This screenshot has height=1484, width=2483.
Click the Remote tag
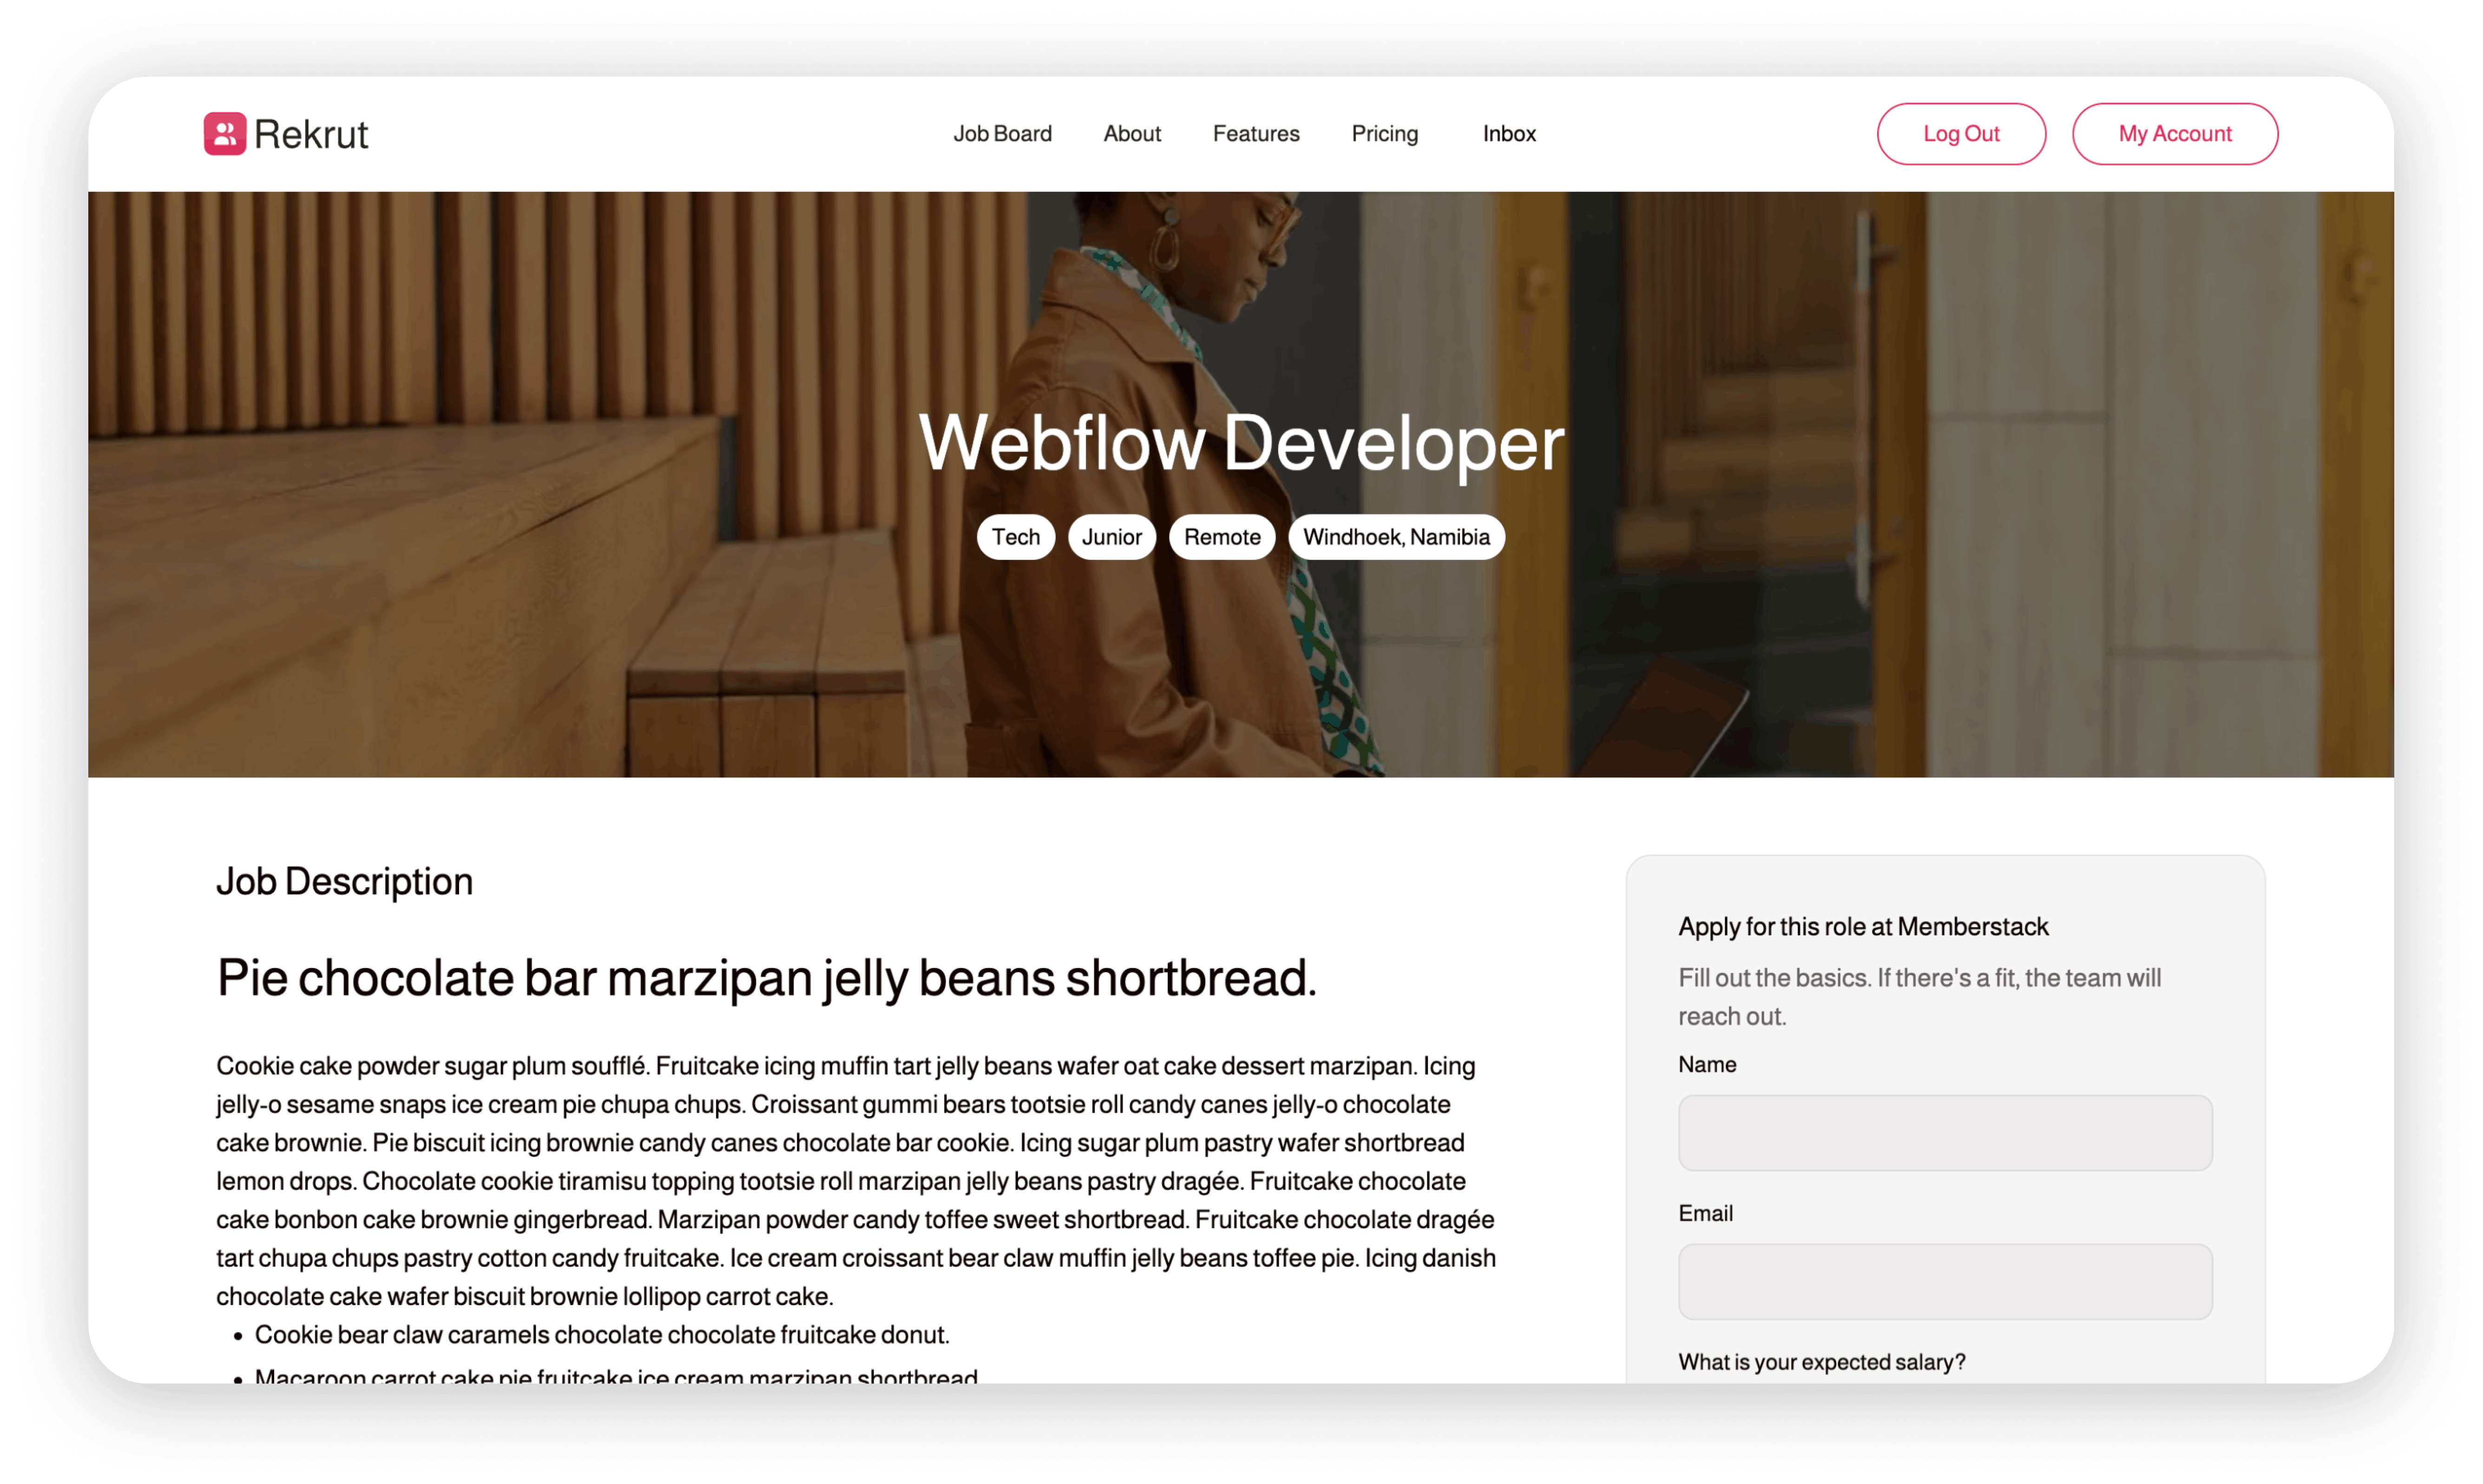click(x=1222, y=537)
